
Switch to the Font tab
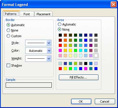tap(27, 14)
